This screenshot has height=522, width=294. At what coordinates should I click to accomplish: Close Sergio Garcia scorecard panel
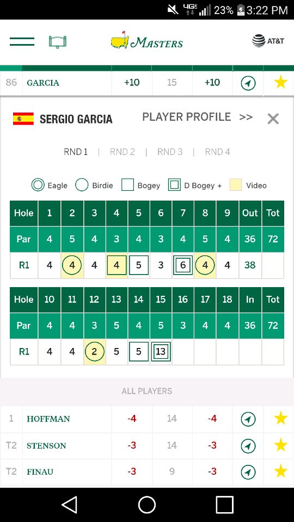click(x=273, y=119)
